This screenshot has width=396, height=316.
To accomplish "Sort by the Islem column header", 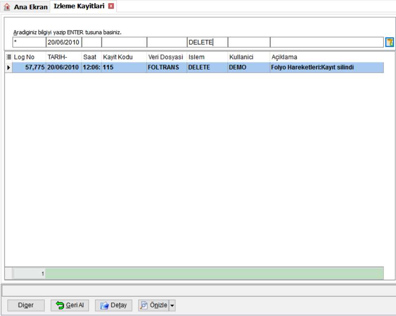I will tap(207, 57).
